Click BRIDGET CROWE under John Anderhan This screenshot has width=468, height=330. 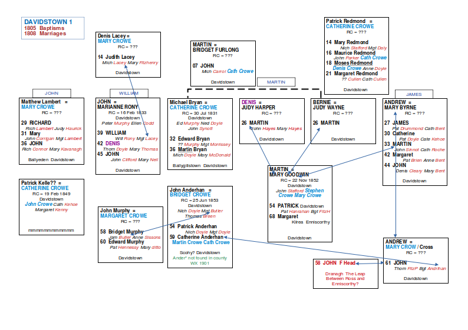pos(190,195)
